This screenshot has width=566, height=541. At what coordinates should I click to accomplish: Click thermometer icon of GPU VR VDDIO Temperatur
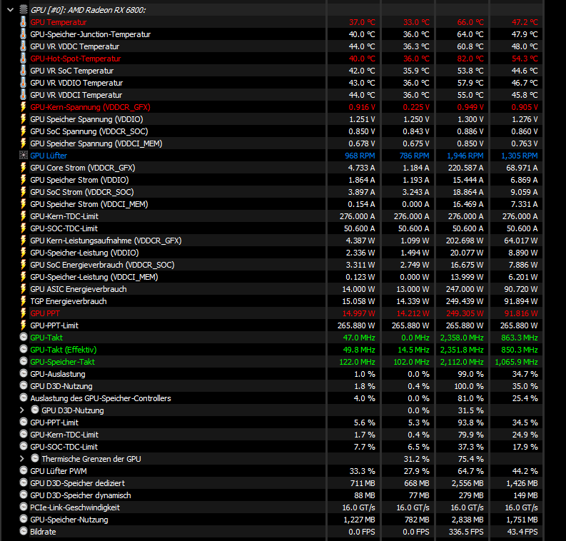tap(23, 83)
